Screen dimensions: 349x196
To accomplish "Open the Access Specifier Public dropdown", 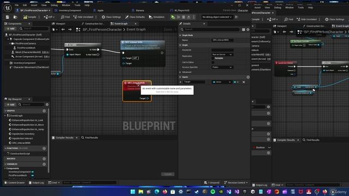I will coord(222,67).
